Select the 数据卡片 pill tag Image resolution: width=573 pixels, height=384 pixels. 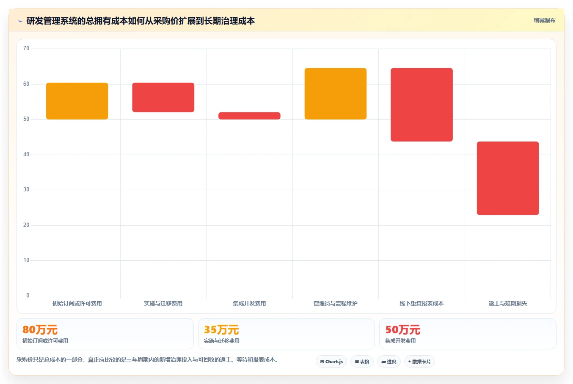(x=419, y=362)
